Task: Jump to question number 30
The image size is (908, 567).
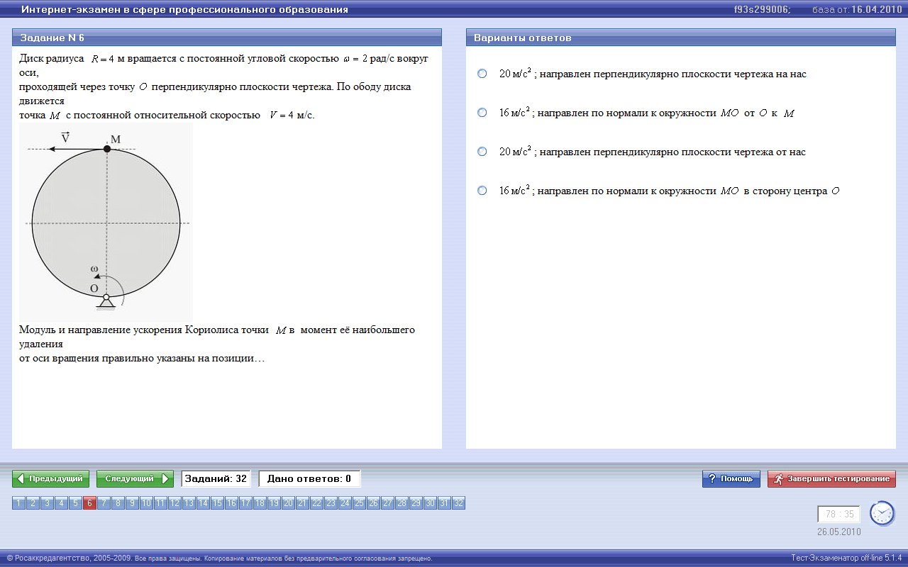Action: click(x=430, y=503)
